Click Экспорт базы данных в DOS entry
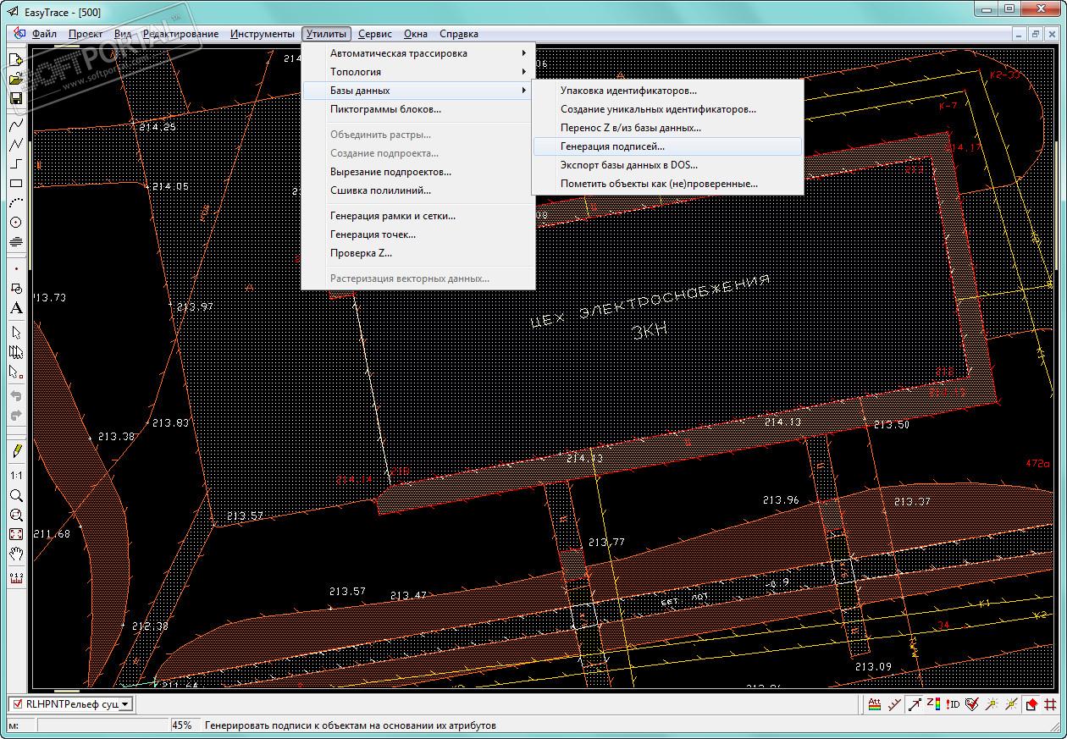Screen dimensions: 1067x739 (x=628, y=165)
